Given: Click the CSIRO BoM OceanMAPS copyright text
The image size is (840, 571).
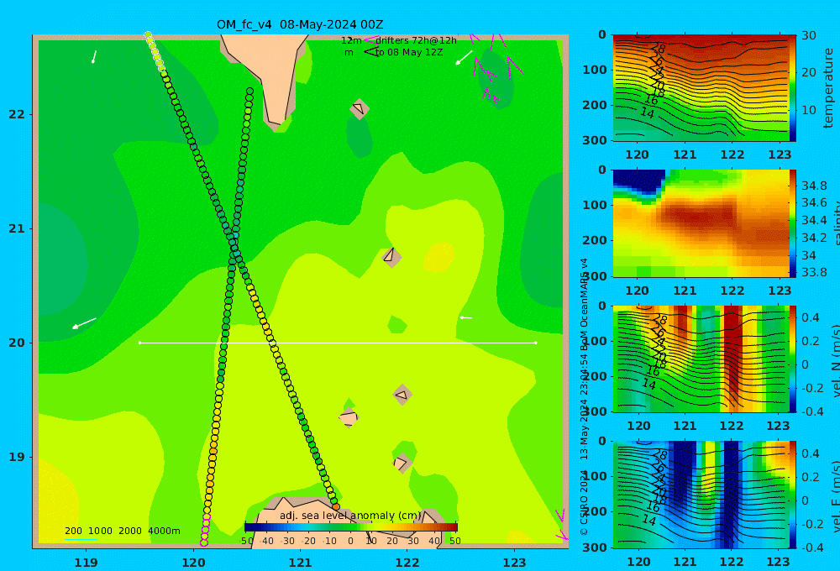Looking at the screenshot, I should pos(584,396).
